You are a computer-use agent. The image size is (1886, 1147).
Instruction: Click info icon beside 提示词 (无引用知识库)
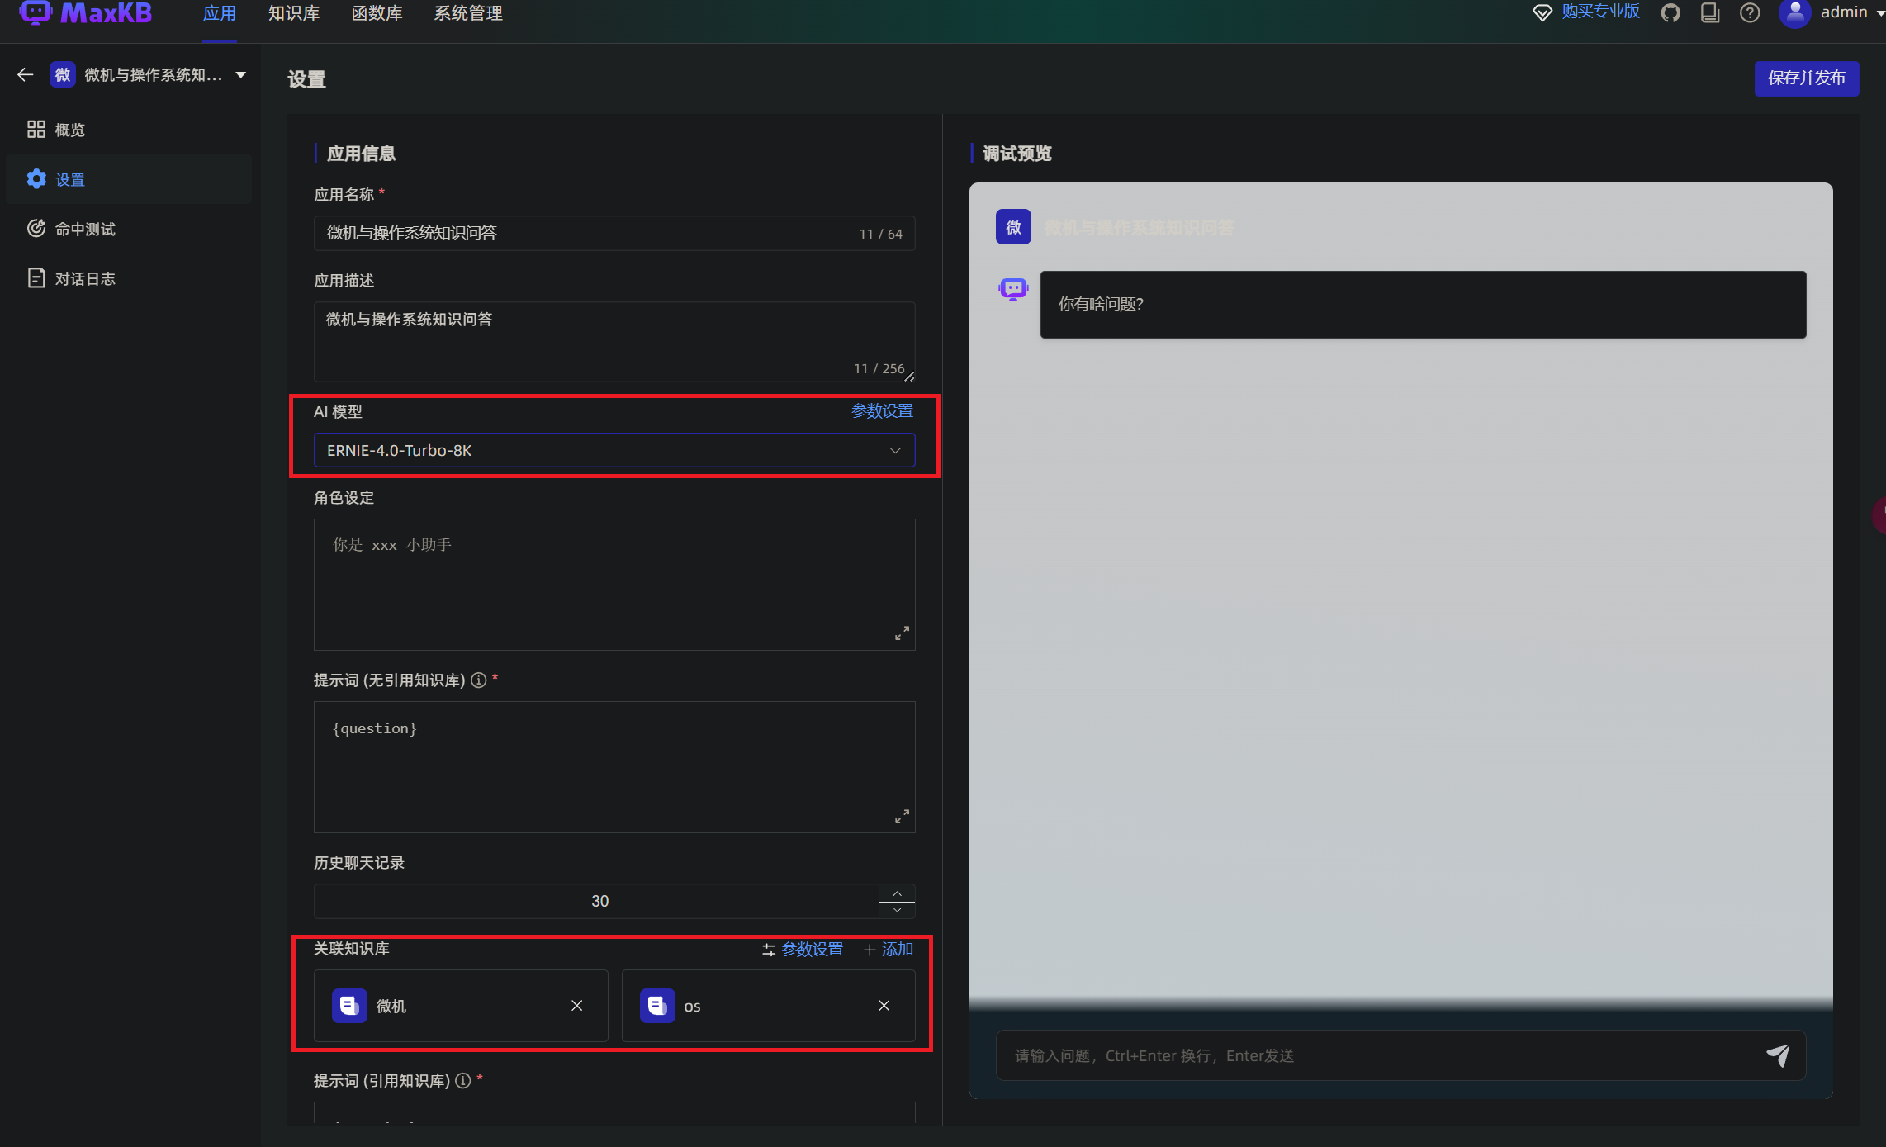coord(479,680)
